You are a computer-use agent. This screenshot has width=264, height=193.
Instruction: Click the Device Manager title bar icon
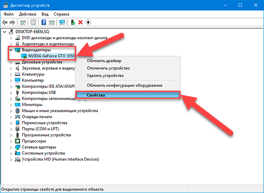point(6,5)
